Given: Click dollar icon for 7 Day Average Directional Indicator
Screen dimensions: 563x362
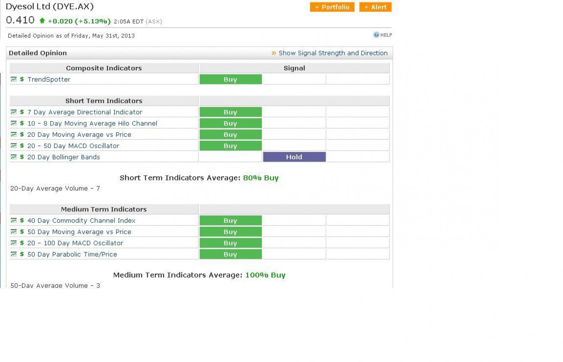Looking at the screenshot, I should pos(22,112).
